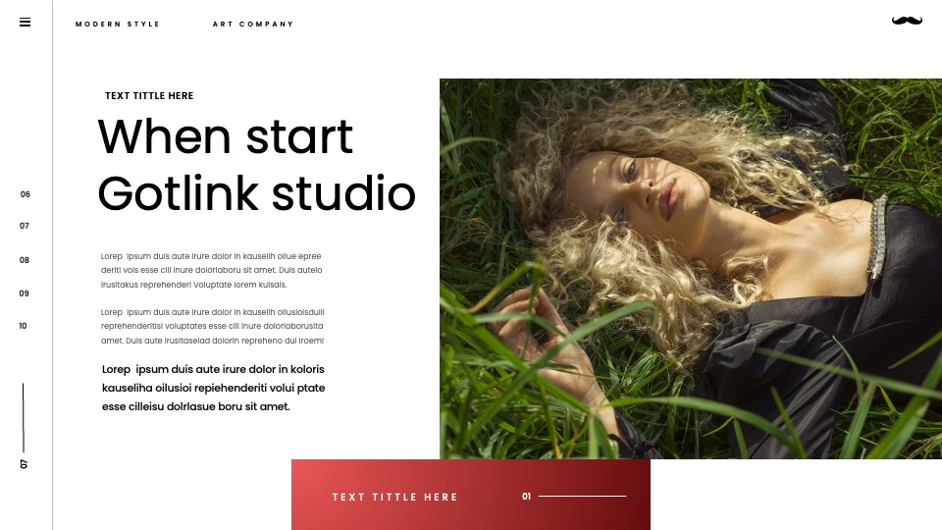Open the hamburger menu icon
This screenshot has width=942, height=530.
tap(25, 23)
